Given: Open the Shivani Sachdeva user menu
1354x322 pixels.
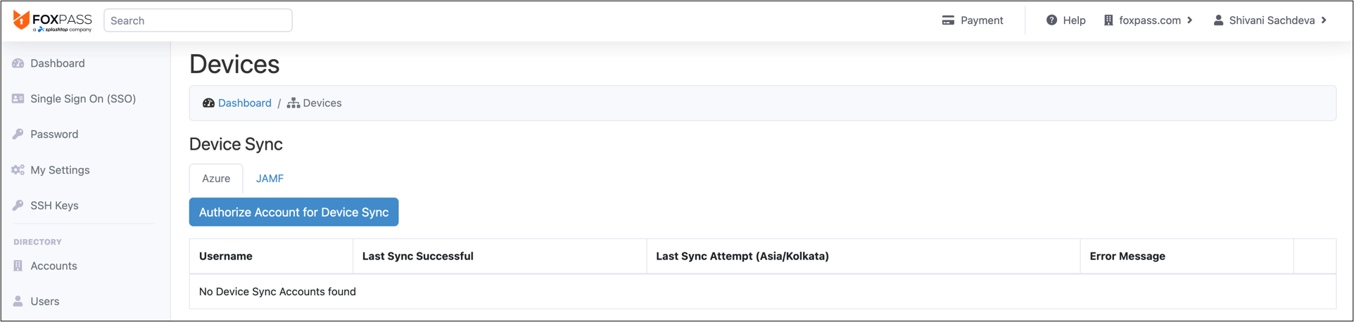Looking at the screenshot, I should pyautogui.click(x=1270, y=20).
